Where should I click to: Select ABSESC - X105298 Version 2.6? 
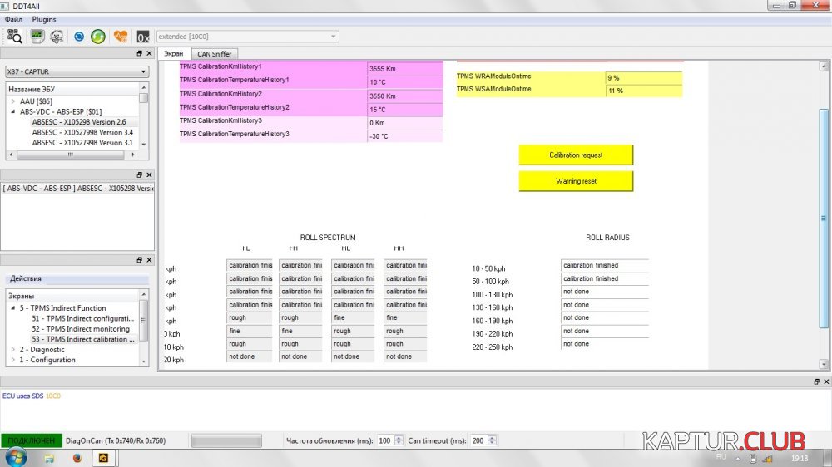click(x=79, y=122)
